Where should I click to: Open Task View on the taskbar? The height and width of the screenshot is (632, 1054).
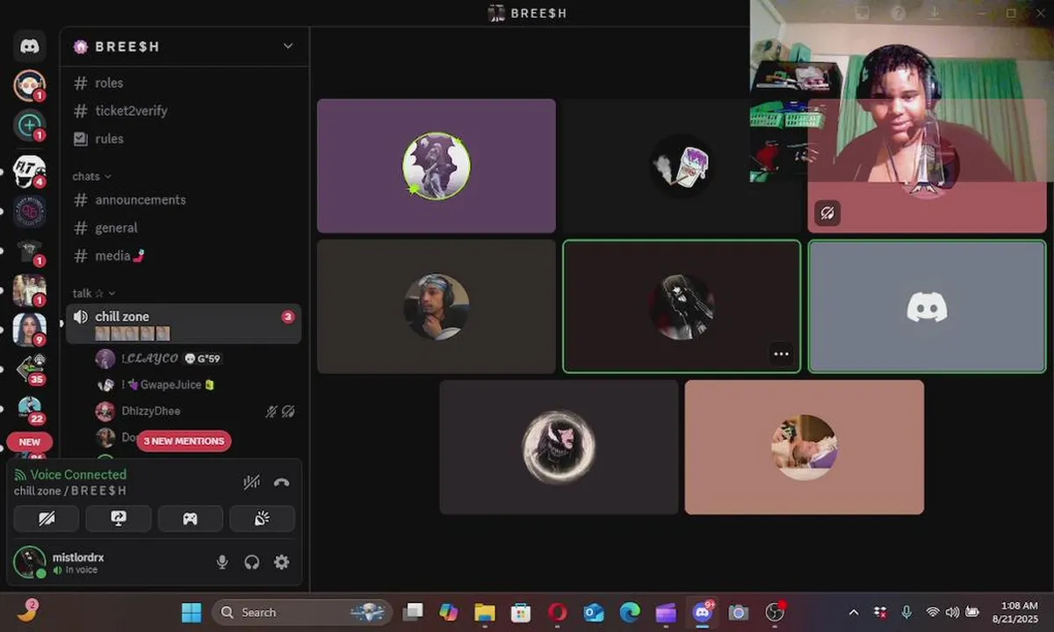coord(413,612)
